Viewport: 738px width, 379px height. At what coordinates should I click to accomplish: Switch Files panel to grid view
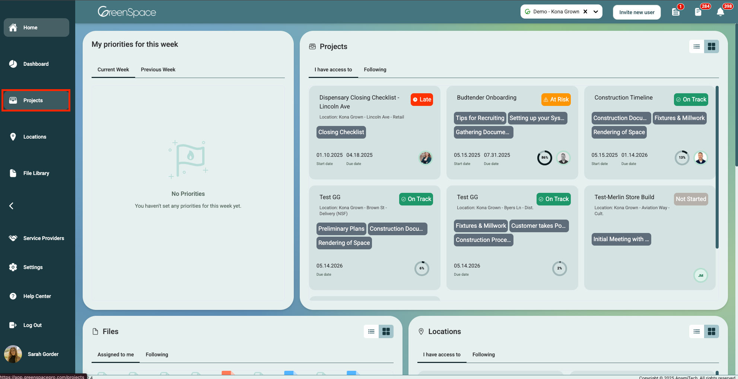[x=386, y=331]
